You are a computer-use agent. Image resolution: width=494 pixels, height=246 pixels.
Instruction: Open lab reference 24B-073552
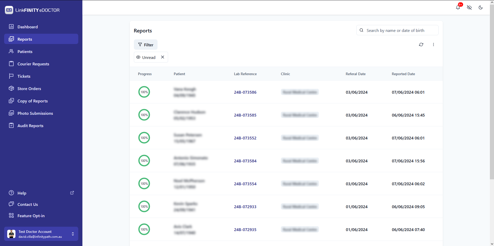click(245, 138)
